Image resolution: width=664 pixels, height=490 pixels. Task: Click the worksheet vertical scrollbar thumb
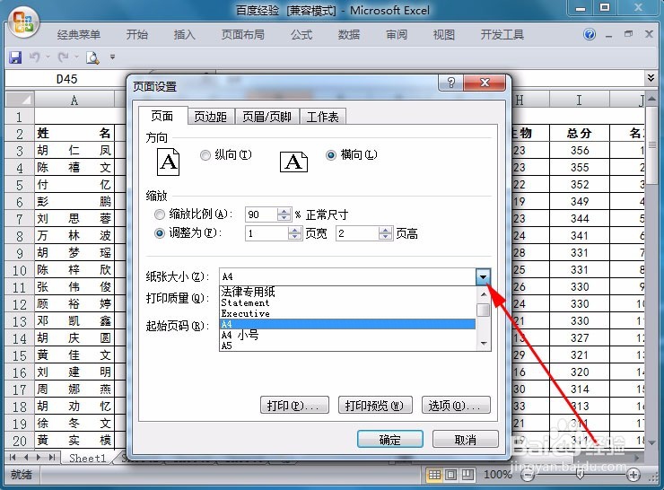[651, 144]
